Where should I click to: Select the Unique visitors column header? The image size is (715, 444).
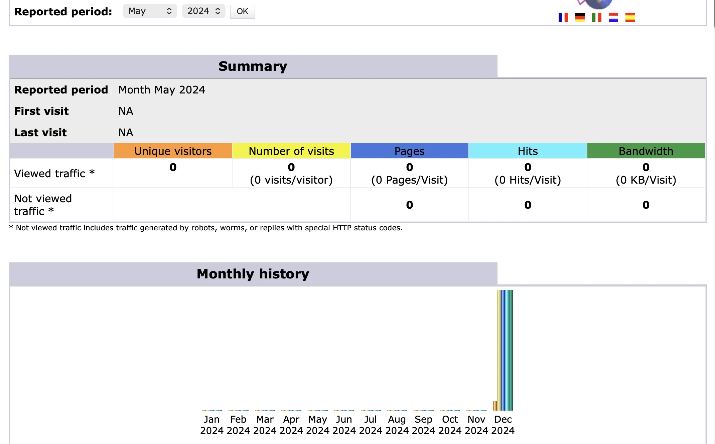[x=173, y=151]
